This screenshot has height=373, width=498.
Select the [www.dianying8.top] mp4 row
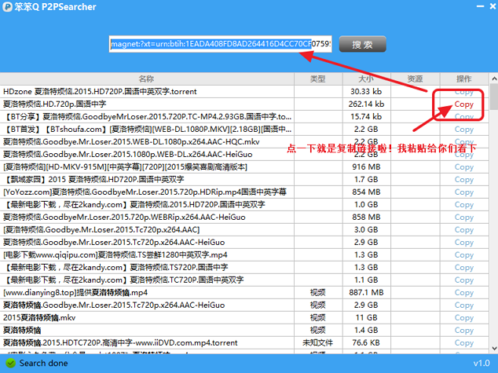[x=244, y=293]
